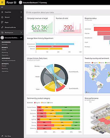Expand the Recent chevron
110x138 pixels.
point(21,17)
